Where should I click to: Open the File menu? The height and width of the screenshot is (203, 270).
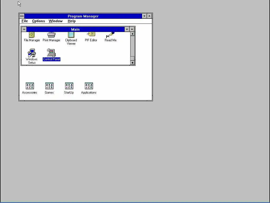coord(25,21)
